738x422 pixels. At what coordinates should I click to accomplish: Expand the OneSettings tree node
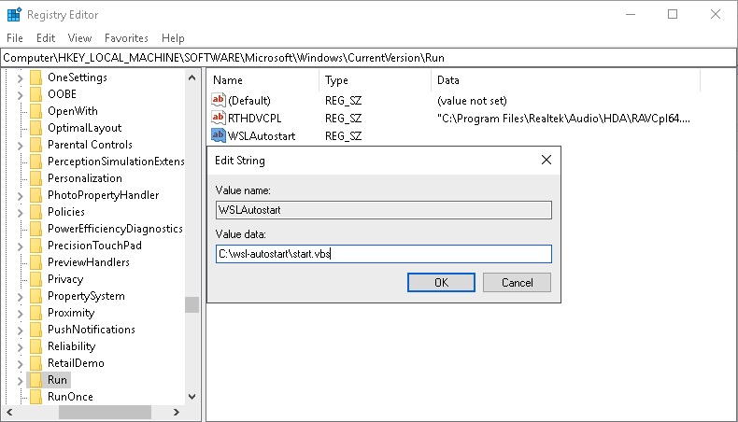(x=20, y=78)
